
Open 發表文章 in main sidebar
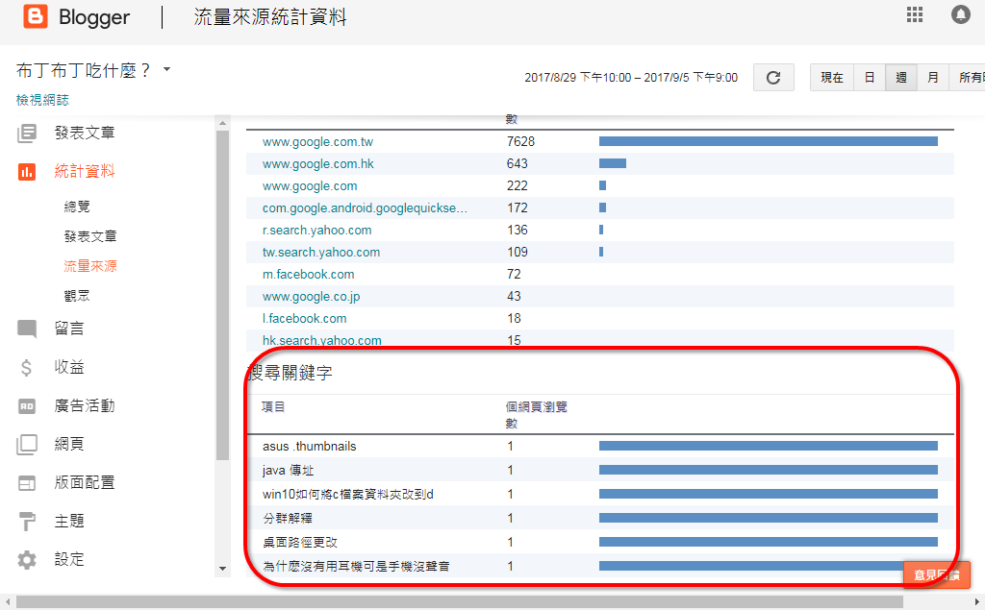pyautogui.click(x=85, y=133)
